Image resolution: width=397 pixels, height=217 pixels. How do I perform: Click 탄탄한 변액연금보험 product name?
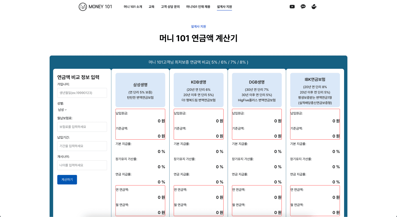tap(140, 97)
